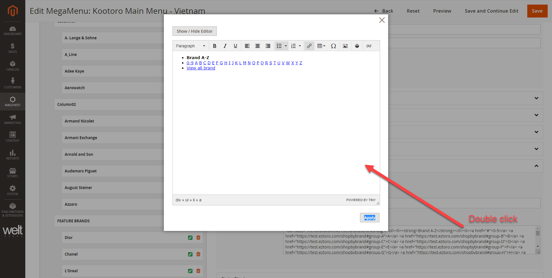Open the Paragraph format dropdown
Image resolution: width=552 pixels, height=278 pixels.
pyautogui.click(x=190, y=46)
